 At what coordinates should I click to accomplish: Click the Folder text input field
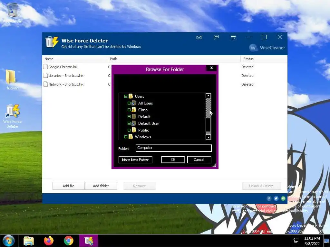click(x=174, y=148)
